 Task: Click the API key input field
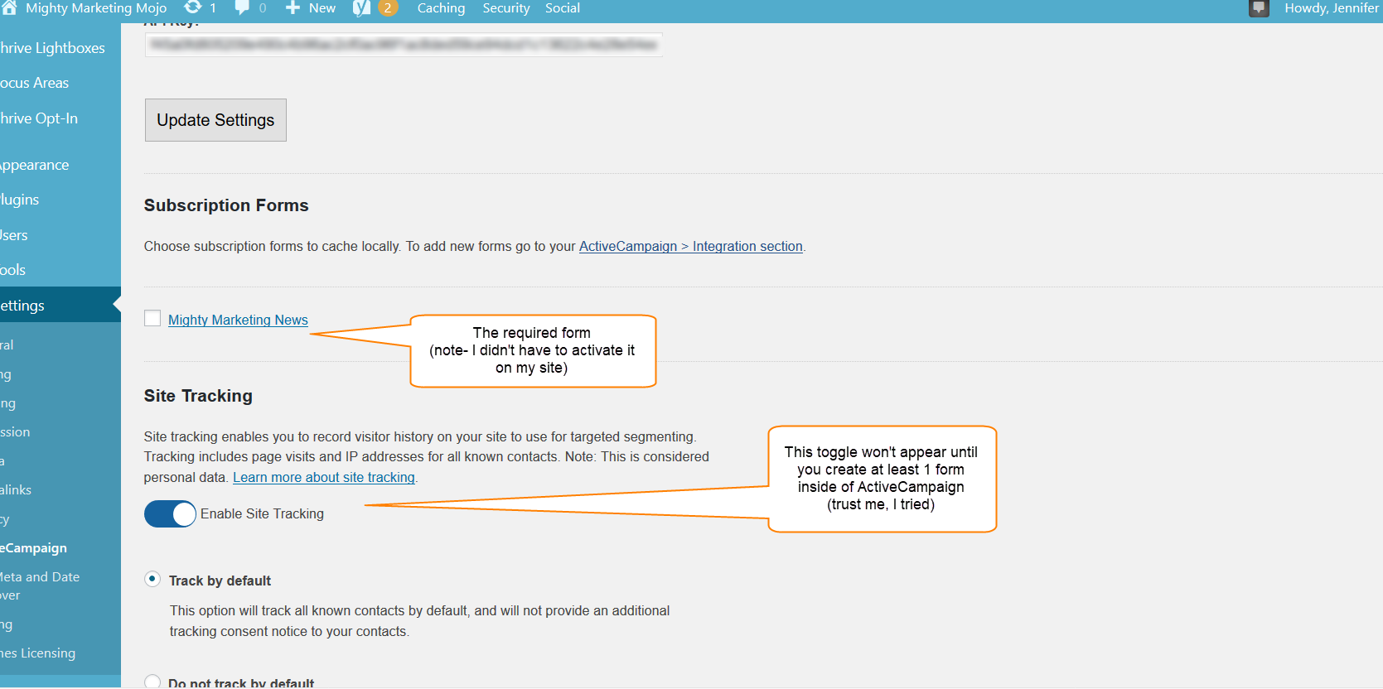[x=404, y=45]
